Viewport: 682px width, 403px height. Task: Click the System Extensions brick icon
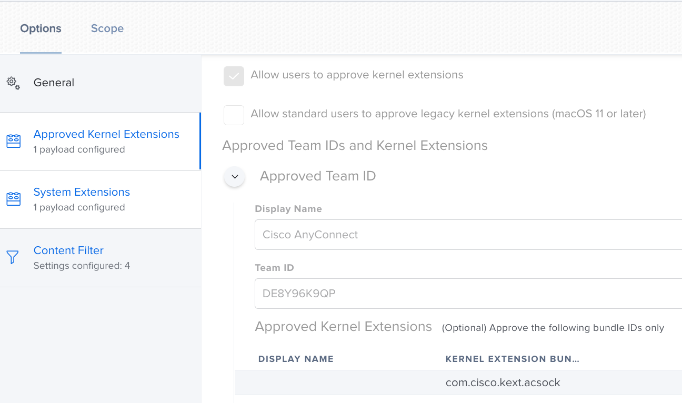coord(13,199)
